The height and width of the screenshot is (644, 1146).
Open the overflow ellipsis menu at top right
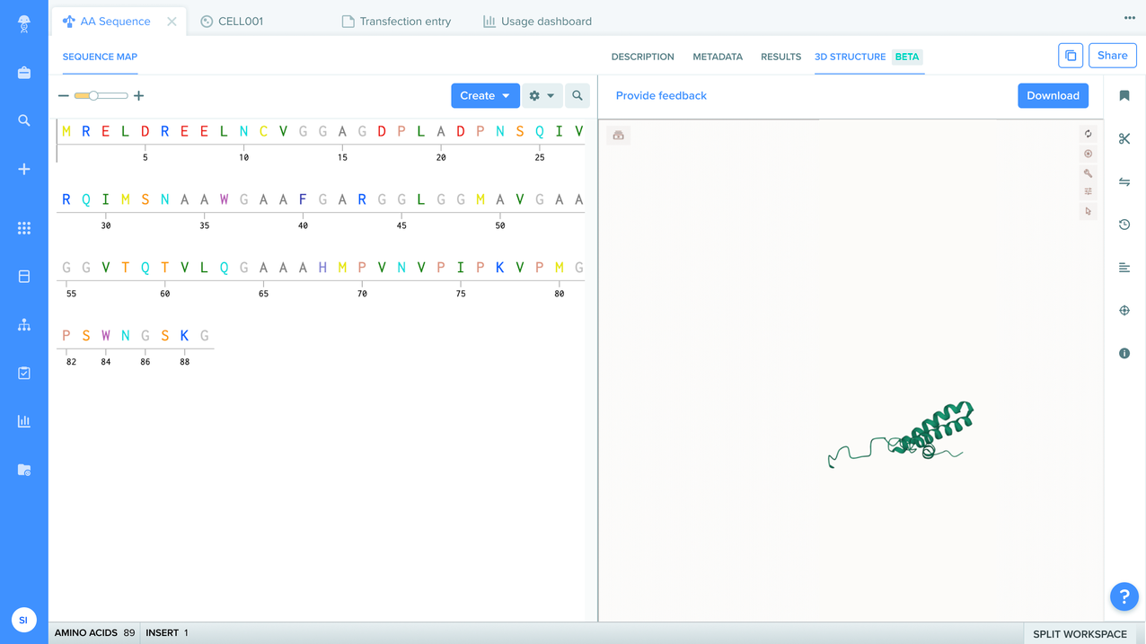click(1129, 18)
